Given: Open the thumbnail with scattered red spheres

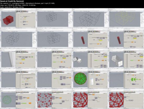Looking at the screenshot, I should coord(54,99).
